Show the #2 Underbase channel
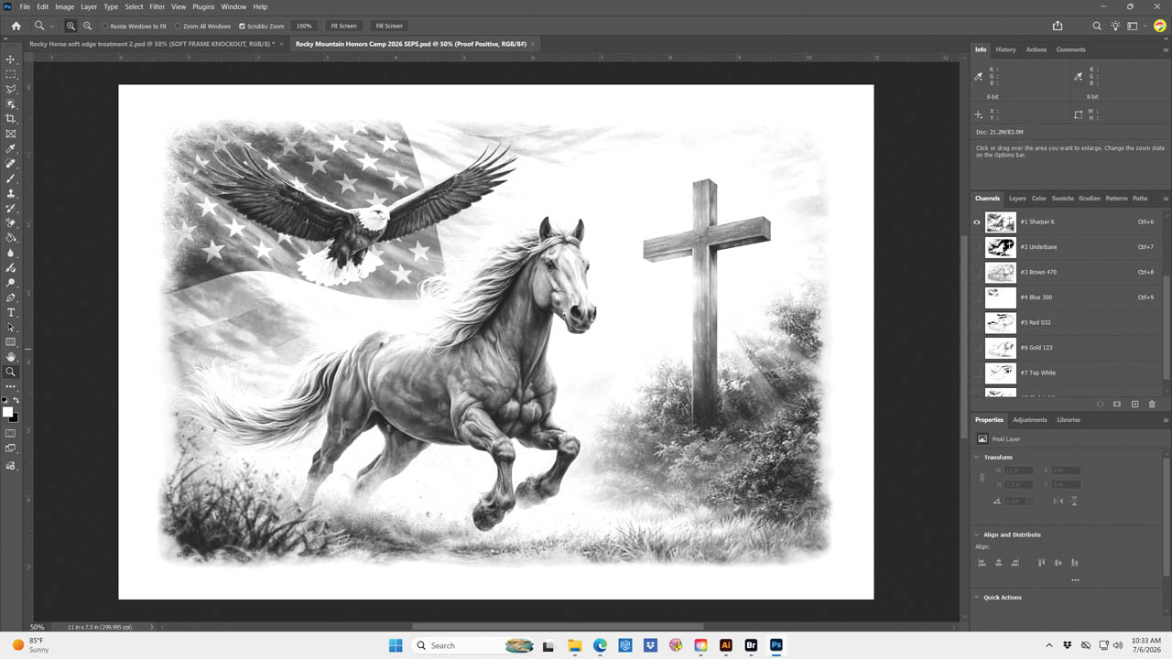 pos(977,247)
